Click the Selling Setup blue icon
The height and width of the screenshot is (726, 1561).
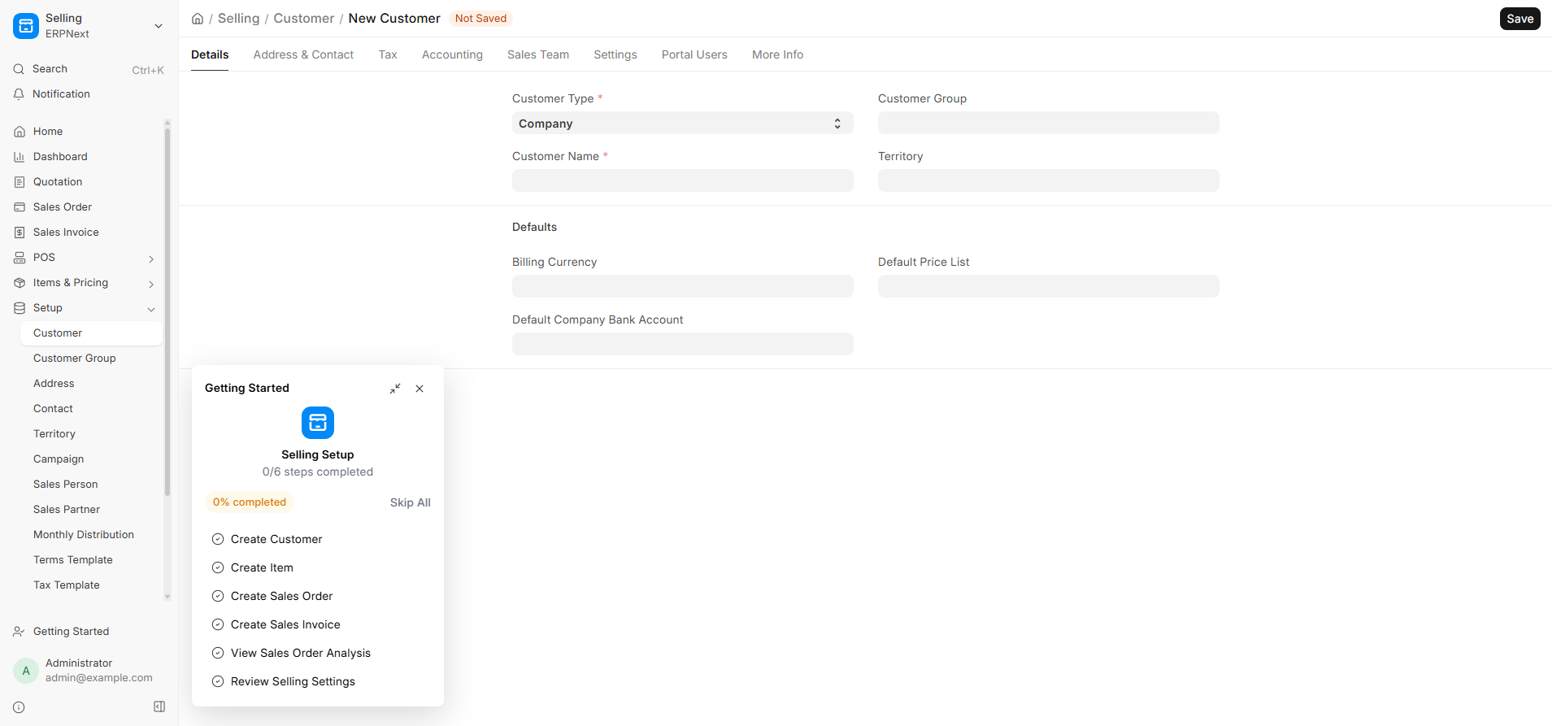tap(318, 423)
